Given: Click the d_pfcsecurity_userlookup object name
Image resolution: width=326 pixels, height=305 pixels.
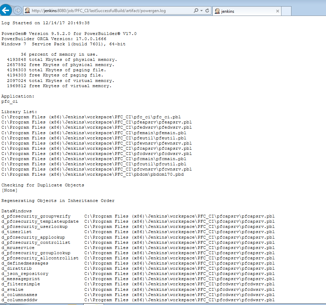Looking at the screenshot, I should 34,227.
